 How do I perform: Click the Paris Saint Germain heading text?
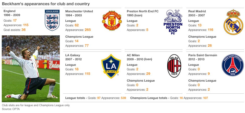coord(203,55)
